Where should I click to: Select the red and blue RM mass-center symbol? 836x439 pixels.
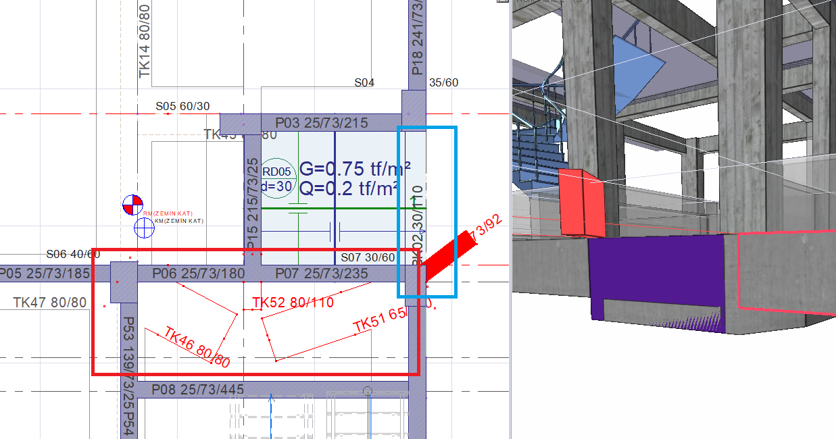click(132, 205)
